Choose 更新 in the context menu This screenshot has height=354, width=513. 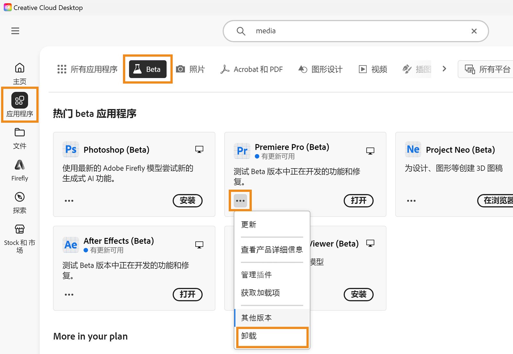[x=272, y=224]
